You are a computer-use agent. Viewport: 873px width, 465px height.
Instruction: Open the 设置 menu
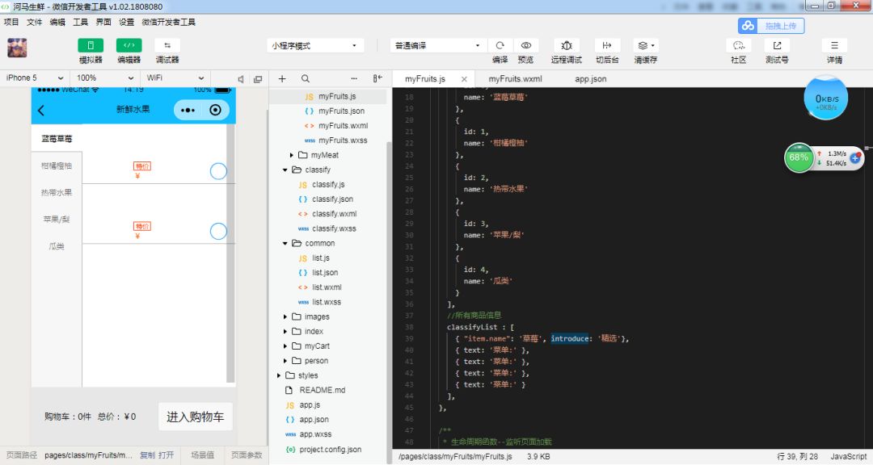(126, 23)
